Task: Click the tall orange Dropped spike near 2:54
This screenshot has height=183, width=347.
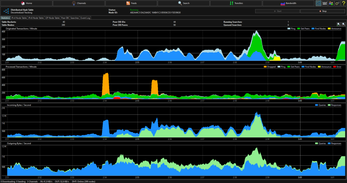Action: [x=106, y=84]
